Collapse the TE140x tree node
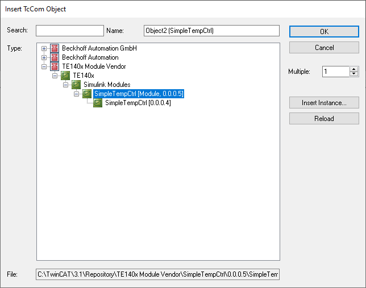 [x=55, y=76]
